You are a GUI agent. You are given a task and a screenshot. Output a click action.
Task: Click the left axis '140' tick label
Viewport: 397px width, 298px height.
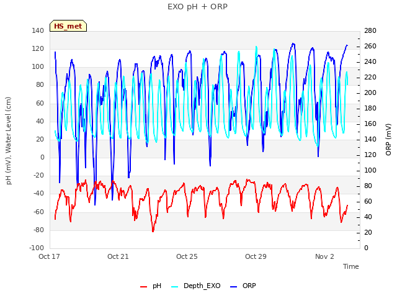coord(38,30)
